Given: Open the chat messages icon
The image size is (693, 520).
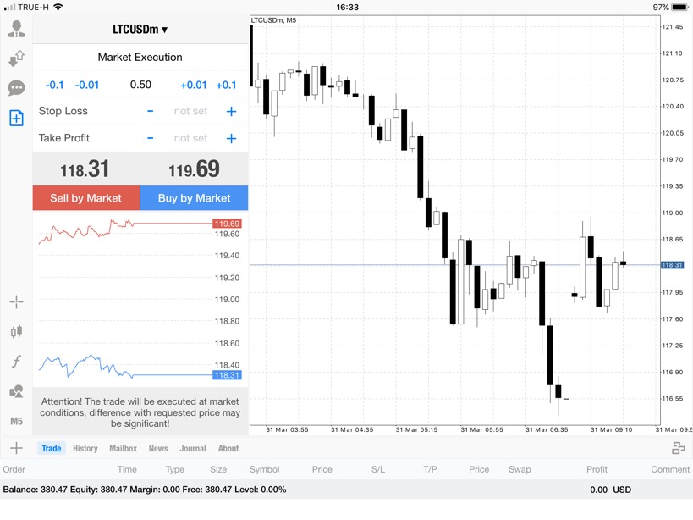Looking at the screenshot, I should [16, 88].
